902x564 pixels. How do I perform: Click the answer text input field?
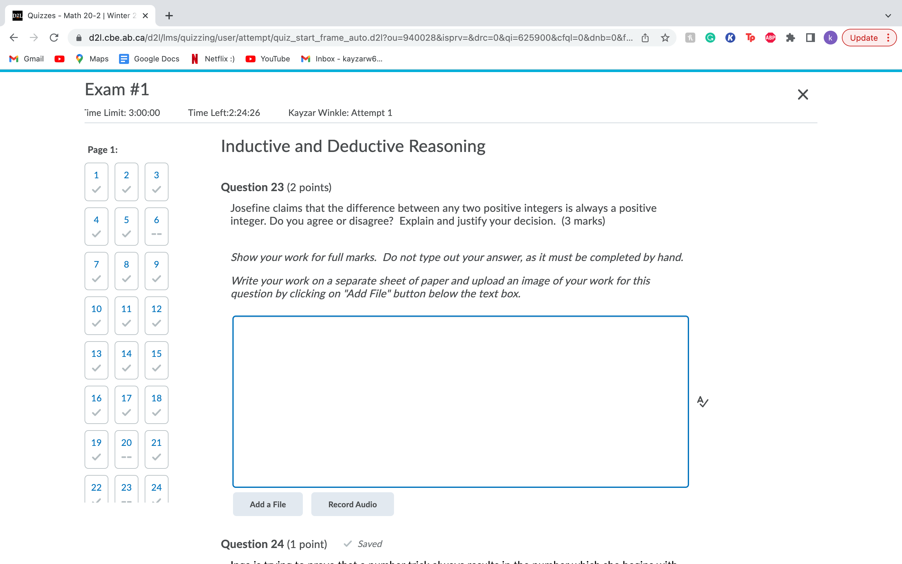[x=461, y=401]
